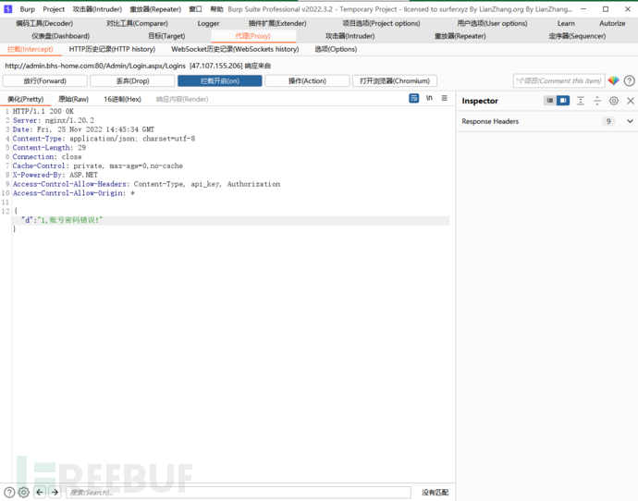Pick a highlight color with the rainbow icon
The width and height of the screenshot is (638, 501).
614,80
